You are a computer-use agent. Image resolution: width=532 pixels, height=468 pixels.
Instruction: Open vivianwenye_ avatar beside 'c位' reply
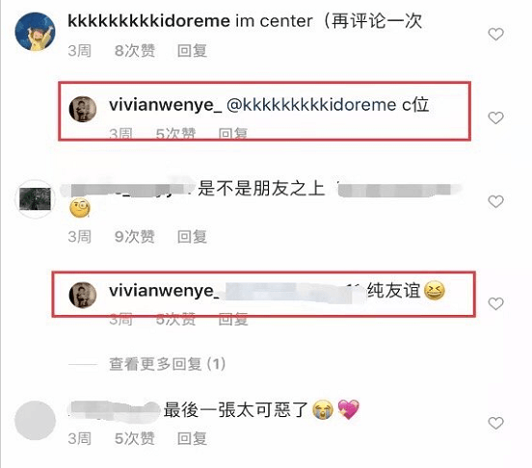(83, 109)
